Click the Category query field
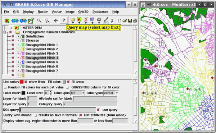 90,104
